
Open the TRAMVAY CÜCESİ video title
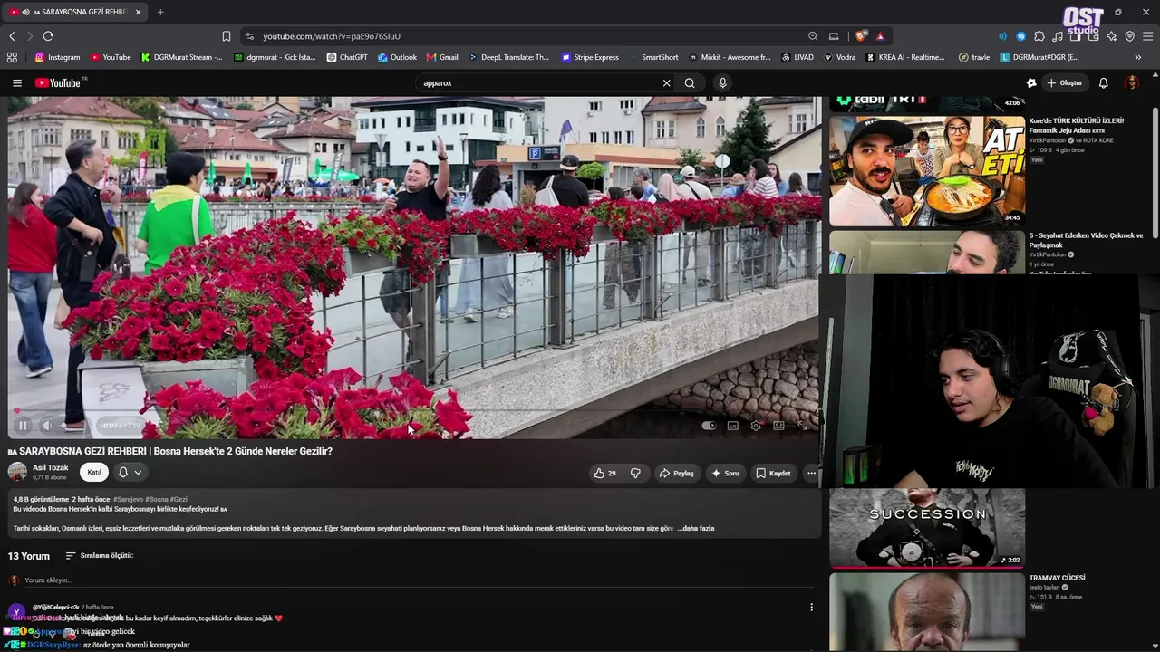1057,578
